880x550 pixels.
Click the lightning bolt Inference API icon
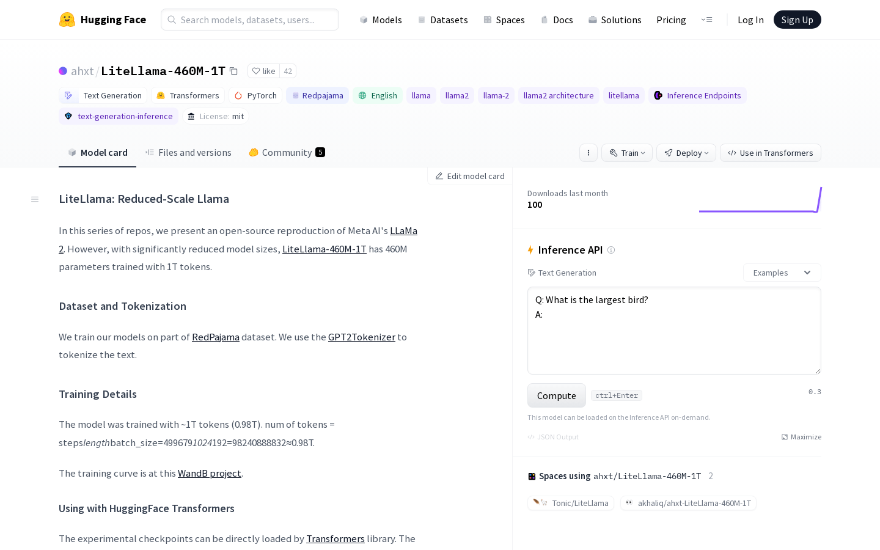pyautogui.click(x=530, y=250)
